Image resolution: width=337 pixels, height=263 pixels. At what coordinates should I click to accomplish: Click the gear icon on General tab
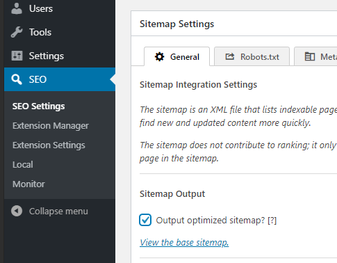159,57
